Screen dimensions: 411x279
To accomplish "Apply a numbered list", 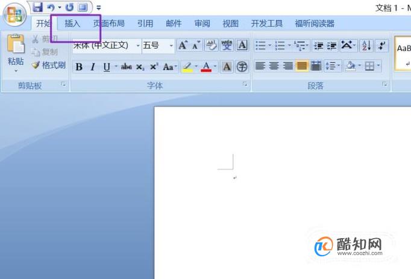I will click(280, 46).
